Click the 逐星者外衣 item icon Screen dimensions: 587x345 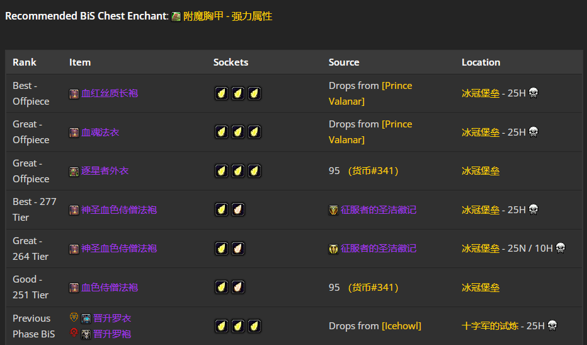74,172
